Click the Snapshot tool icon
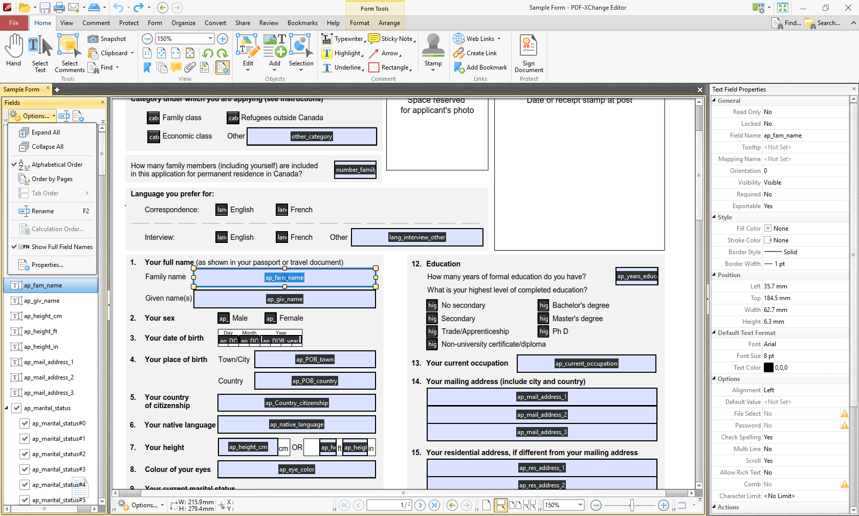859x516 pixels. 93,39
